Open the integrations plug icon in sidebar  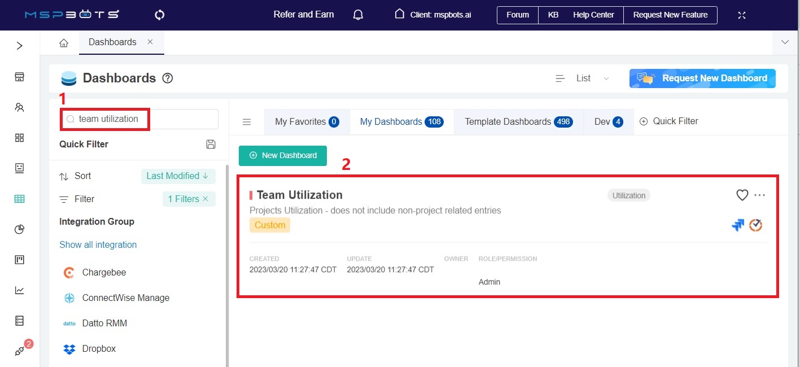coord(20,351)
